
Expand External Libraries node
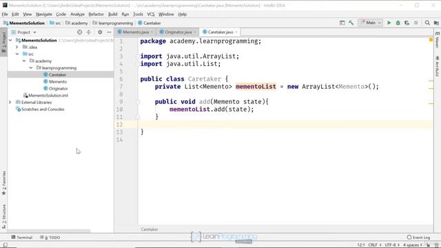tap(10, 102)
